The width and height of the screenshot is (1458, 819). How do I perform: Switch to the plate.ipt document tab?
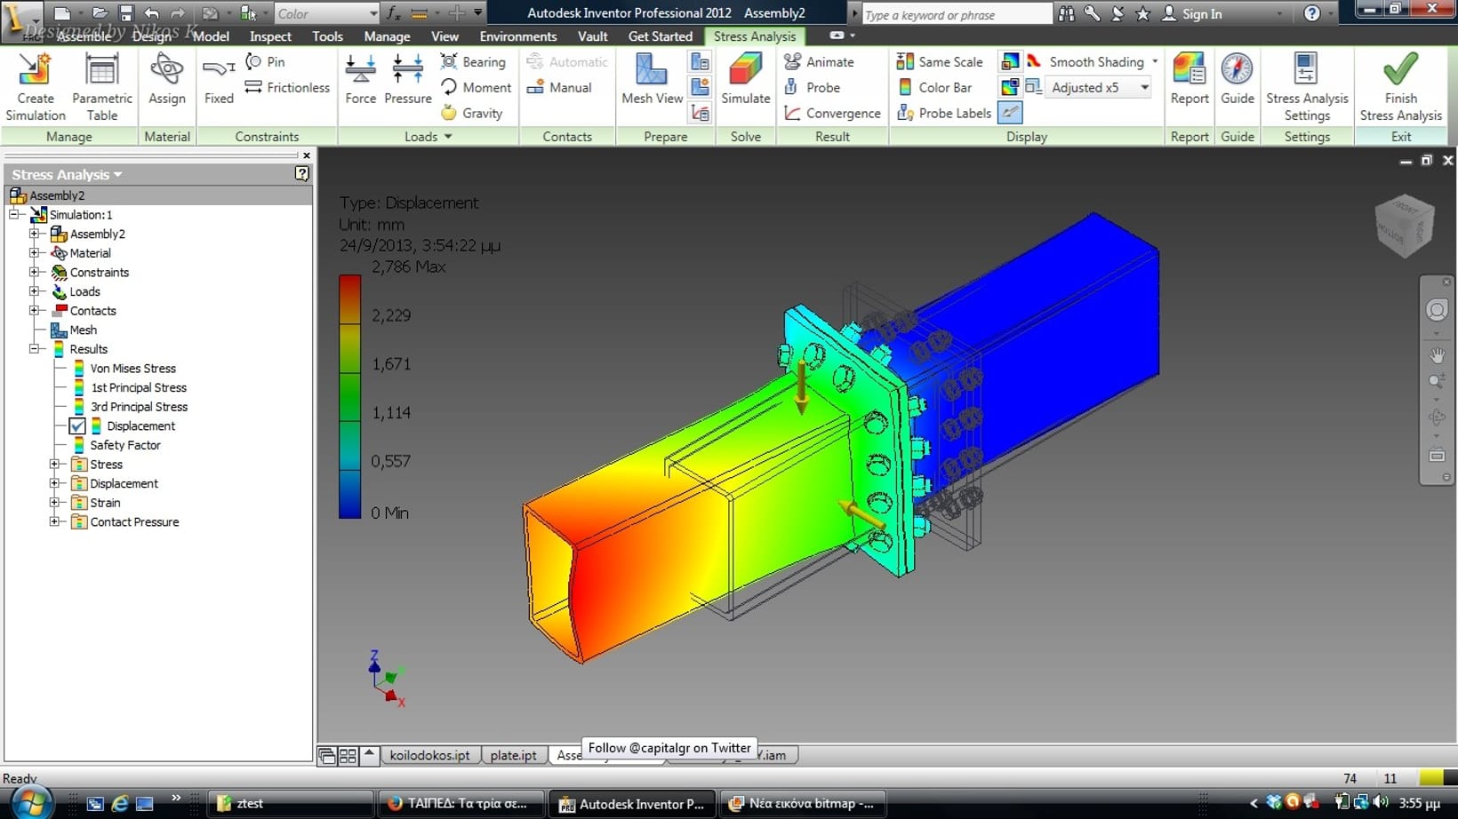click(513, 755)
